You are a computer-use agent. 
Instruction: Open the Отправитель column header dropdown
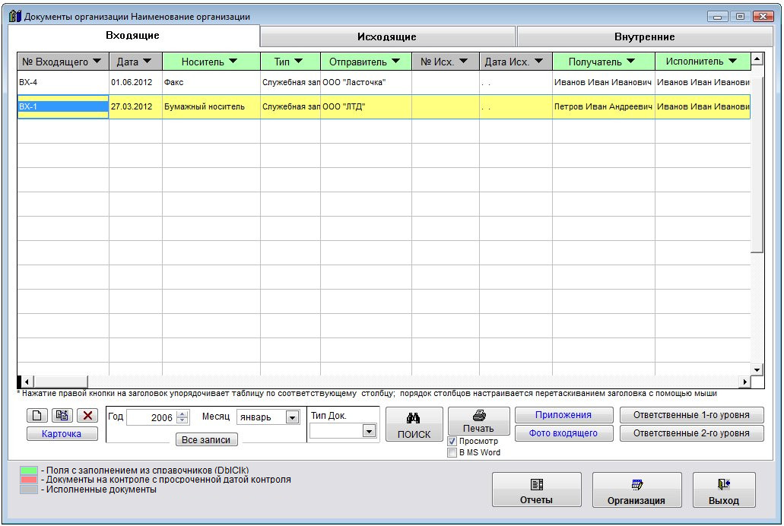[x=395, y=62]
